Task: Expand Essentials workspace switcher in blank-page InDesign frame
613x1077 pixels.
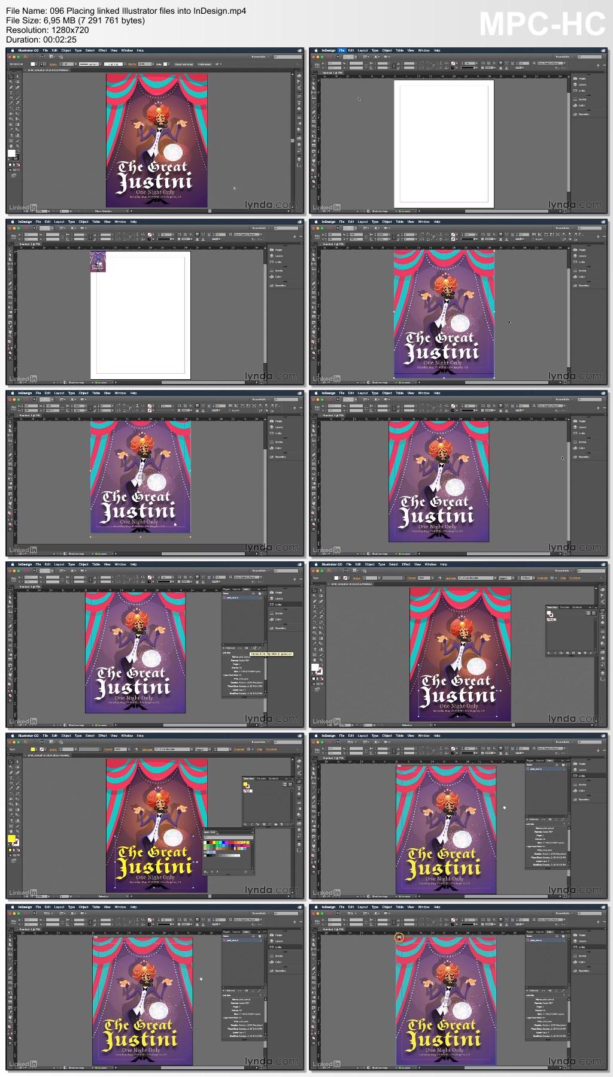Action: point(563,56)
